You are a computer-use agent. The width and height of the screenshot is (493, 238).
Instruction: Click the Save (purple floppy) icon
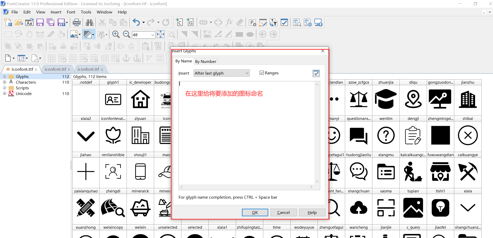(x=40, y=23)
